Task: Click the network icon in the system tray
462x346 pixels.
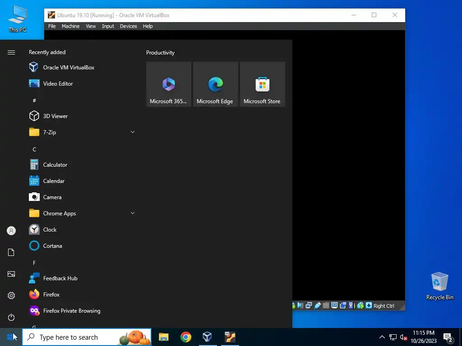Action: click(393, 337)
